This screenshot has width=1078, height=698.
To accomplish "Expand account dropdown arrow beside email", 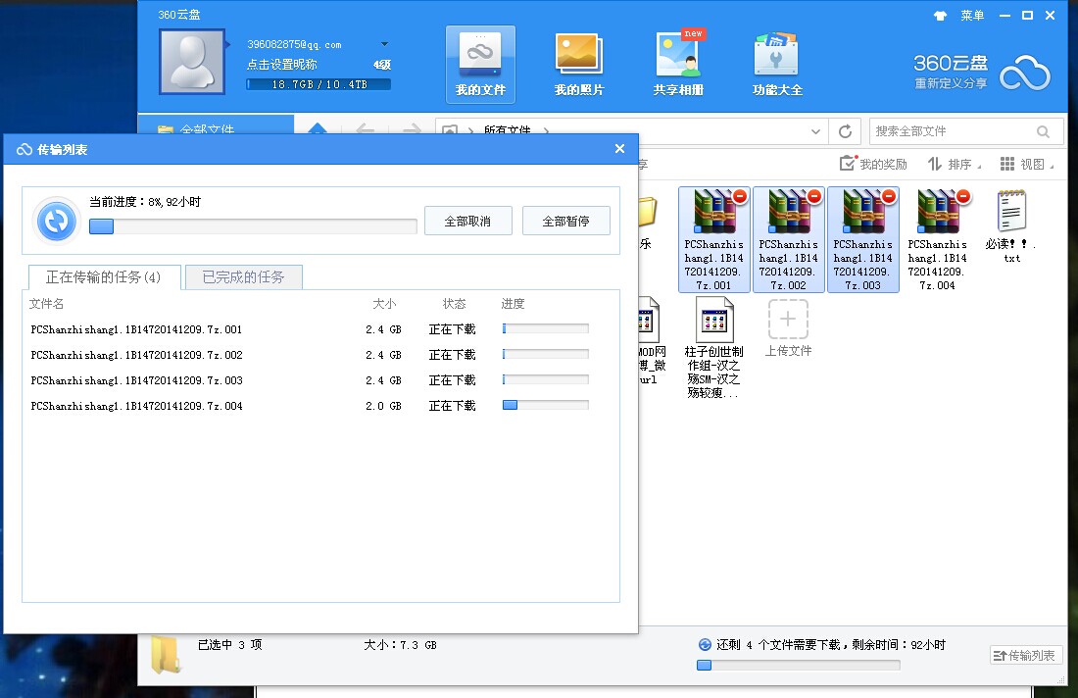I will pyautogui.click(x=384, y=44).
